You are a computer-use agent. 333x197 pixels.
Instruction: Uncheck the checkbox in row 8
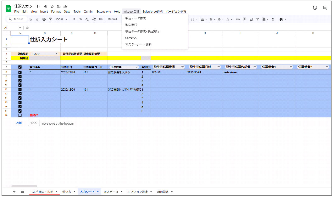(20, 72)
